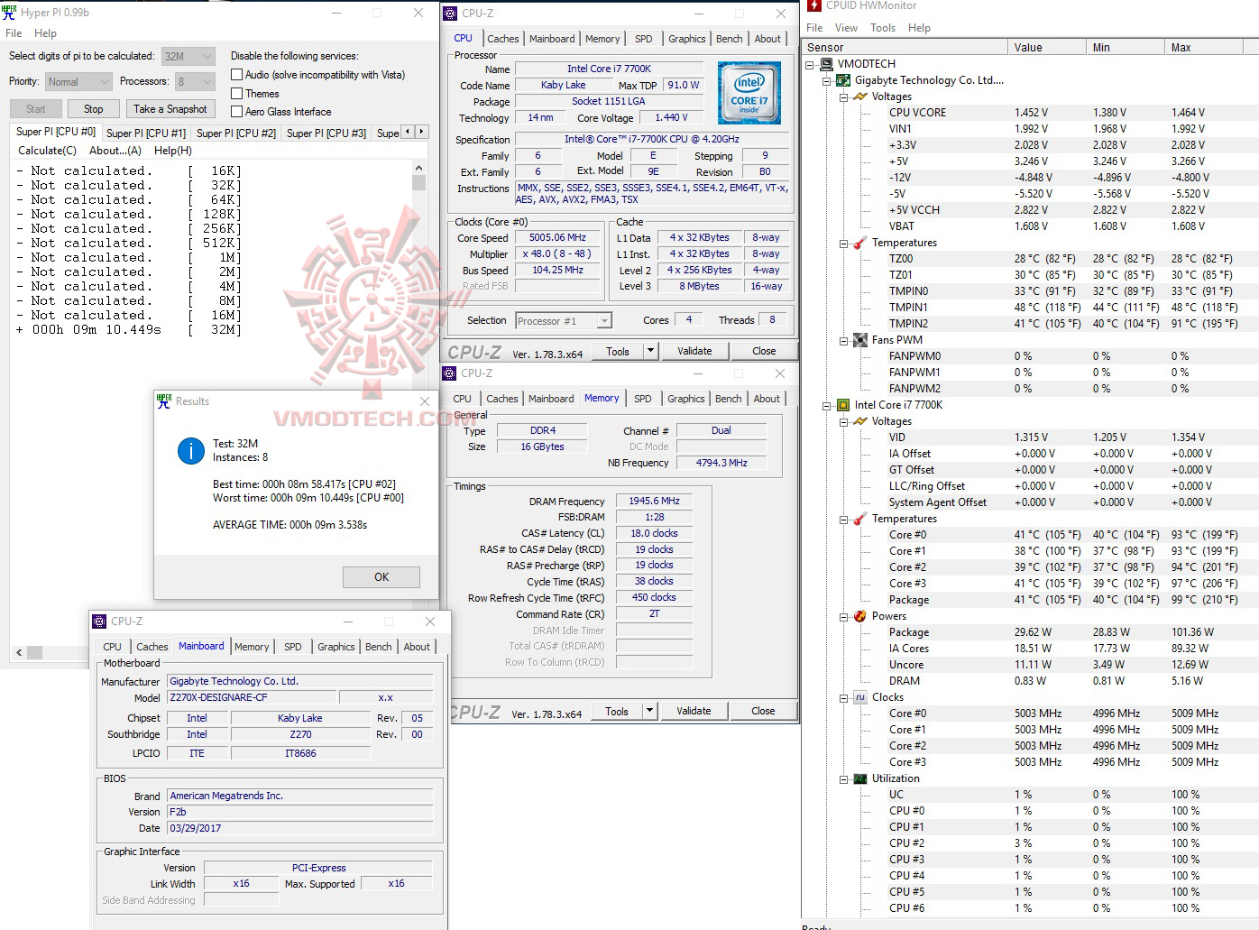Click the Clocks icon in HWMonitor tree
This screenshot has width=1259, height=930.
coord(860,697)
